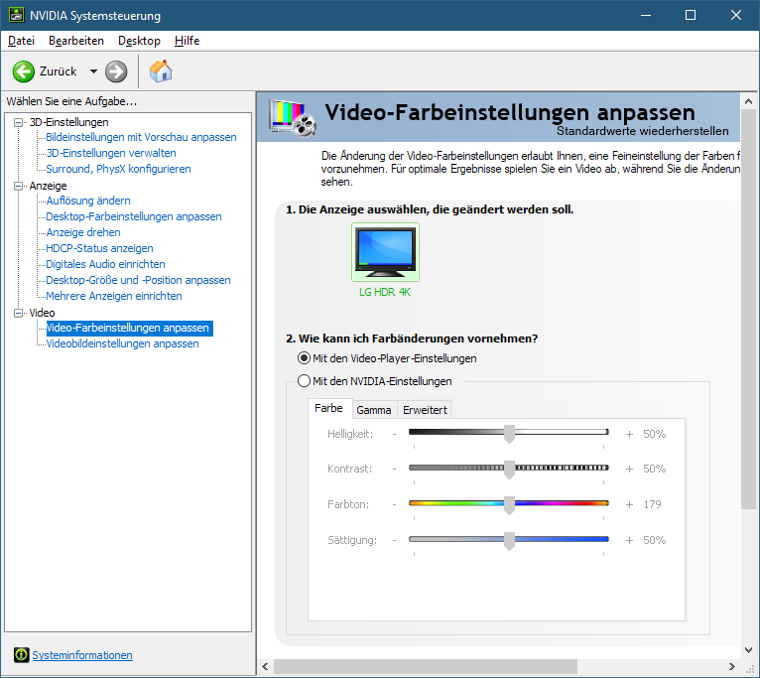This screenshot has height=678, width=760.
Task: Select the LG HDR 4K monitor icon
Action: (385, 252)
